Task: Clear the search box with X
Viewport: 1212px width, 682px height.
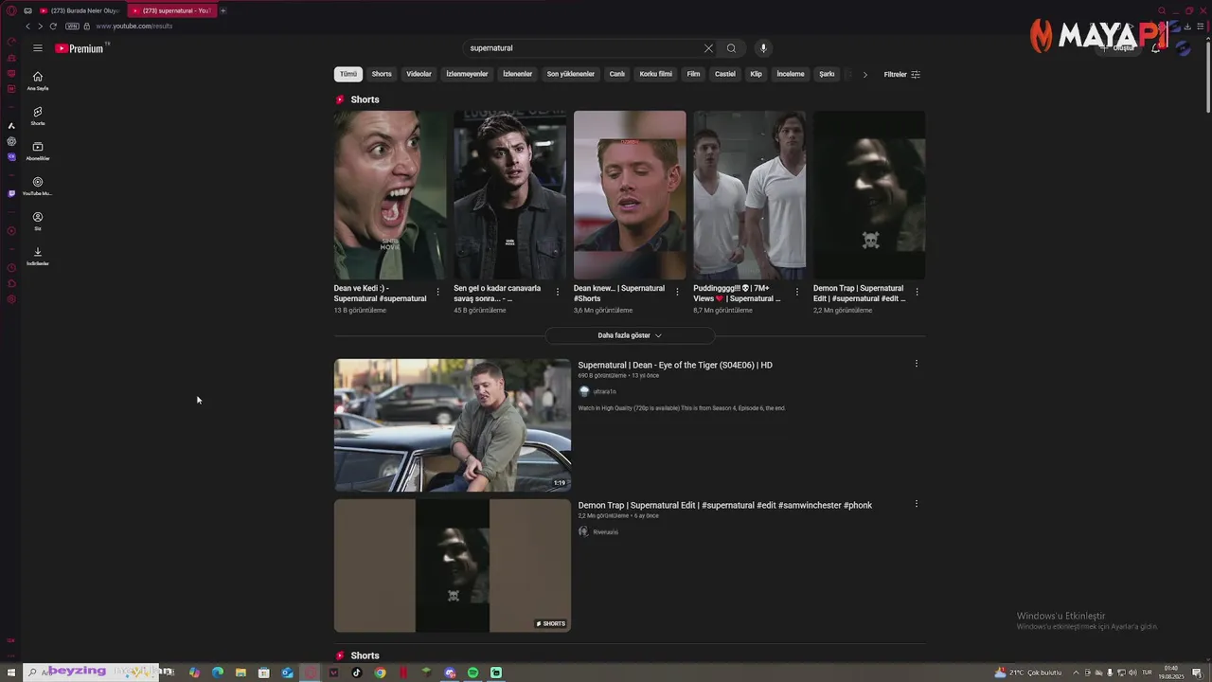Action: 708,48
